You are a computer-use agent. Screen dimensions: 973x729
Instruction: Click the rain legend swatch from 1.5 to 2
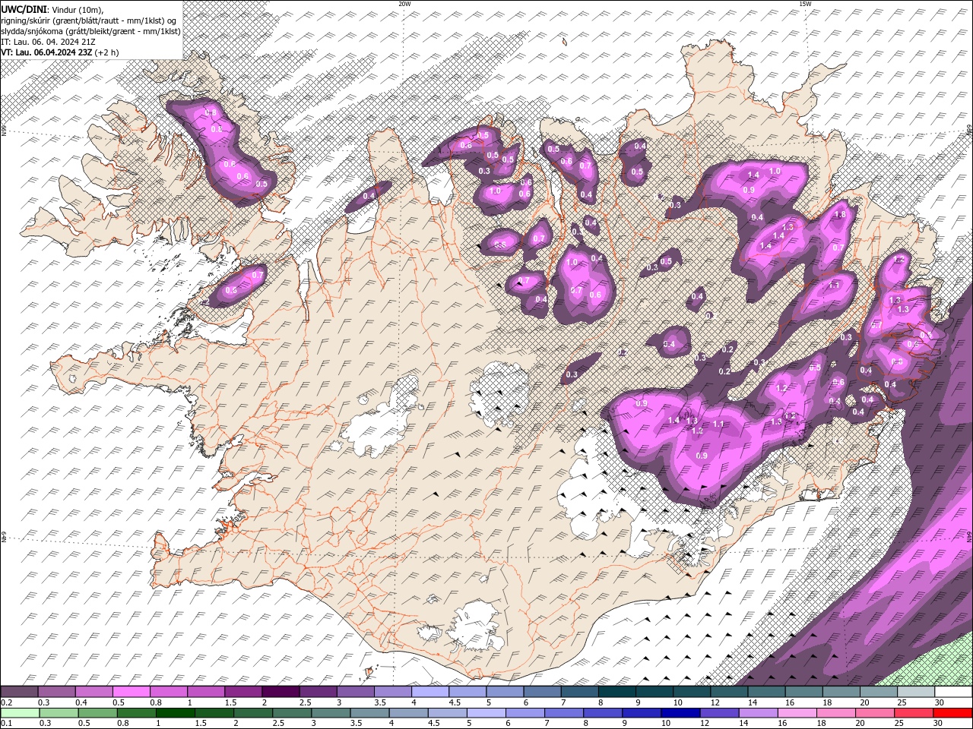214,712
